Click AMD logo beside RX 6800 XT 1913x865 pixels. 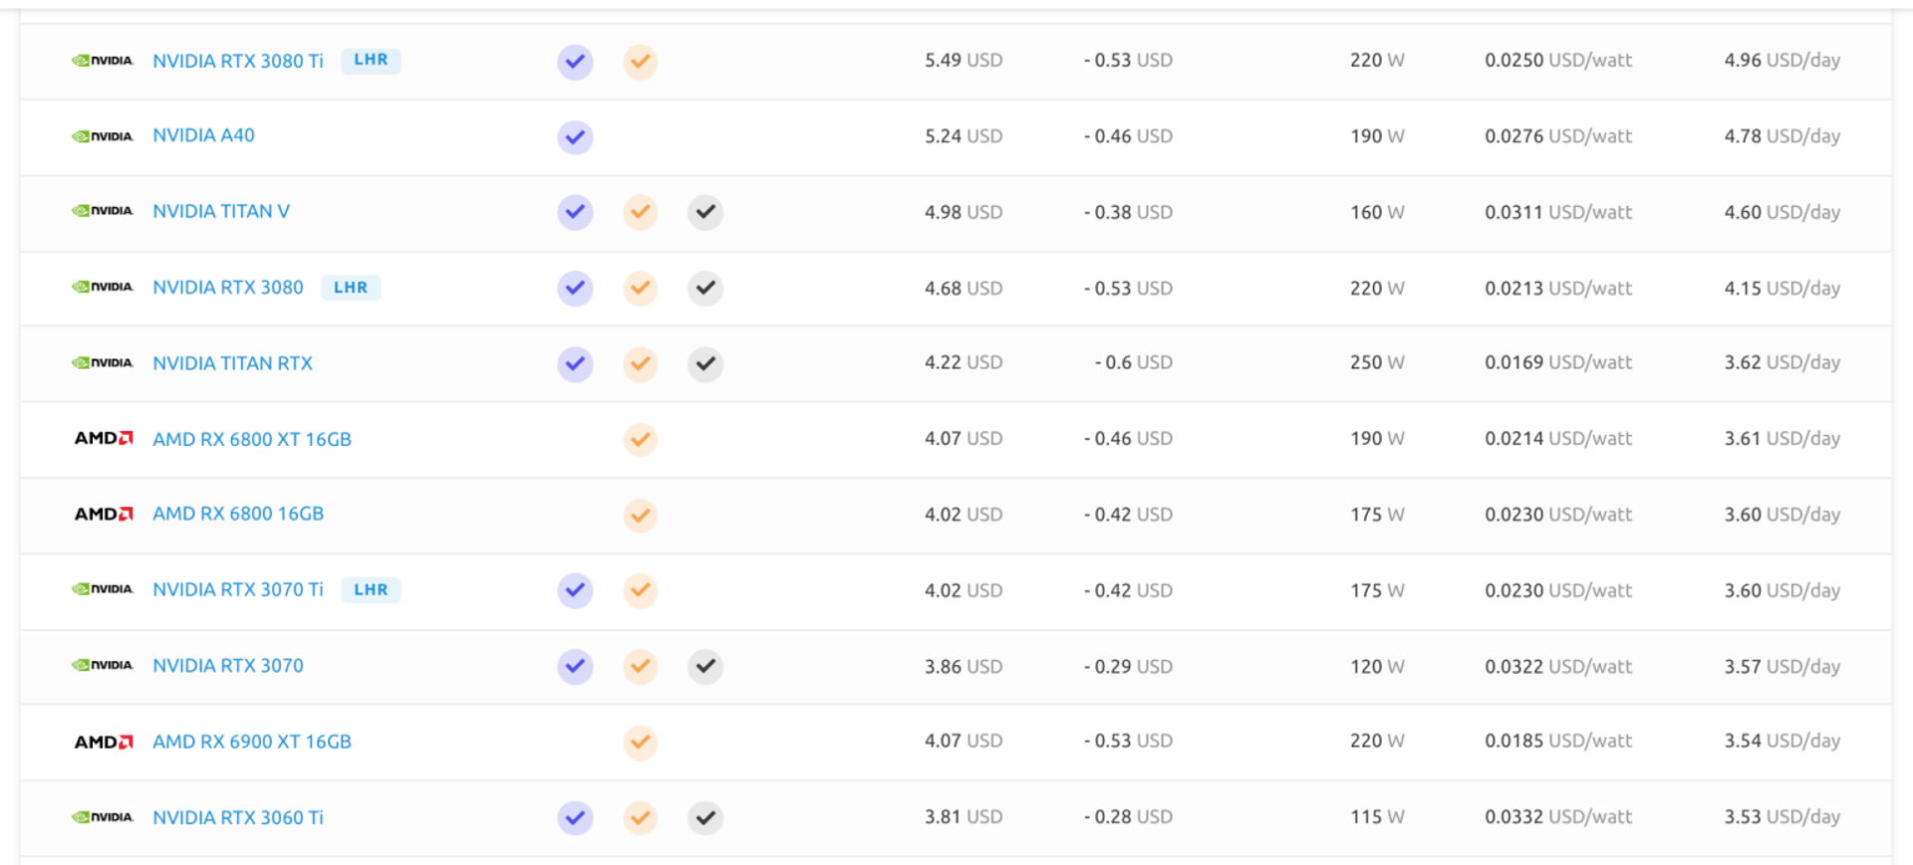(103, 439)
